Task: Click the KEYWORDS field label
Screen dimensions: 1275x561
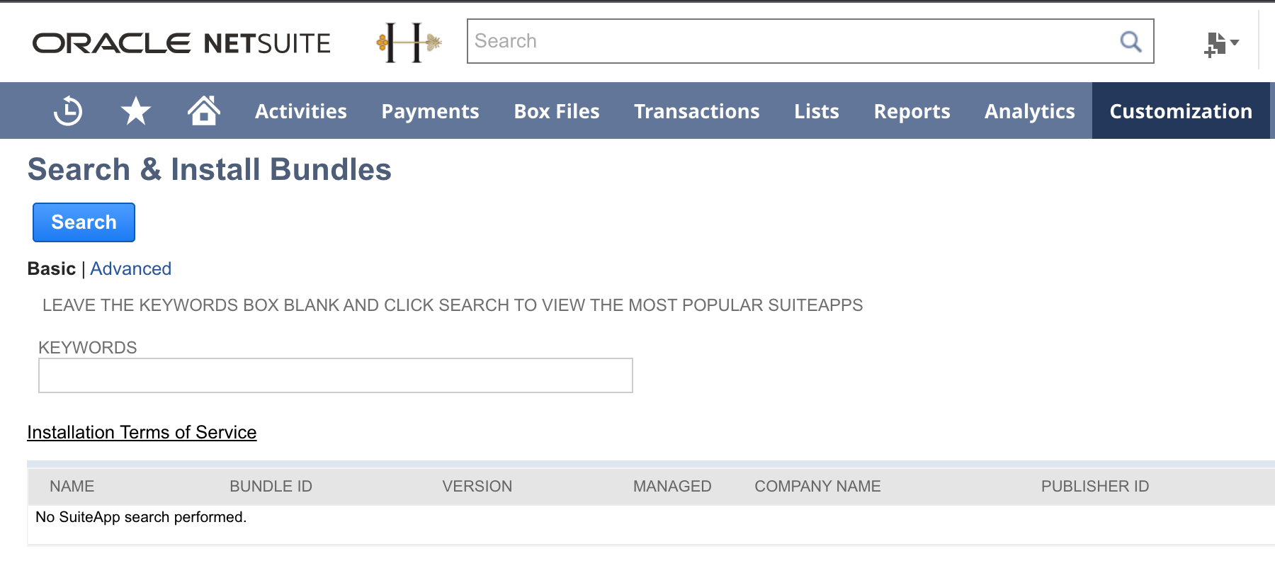Action: pyautogui.click(x=87, y=347)
